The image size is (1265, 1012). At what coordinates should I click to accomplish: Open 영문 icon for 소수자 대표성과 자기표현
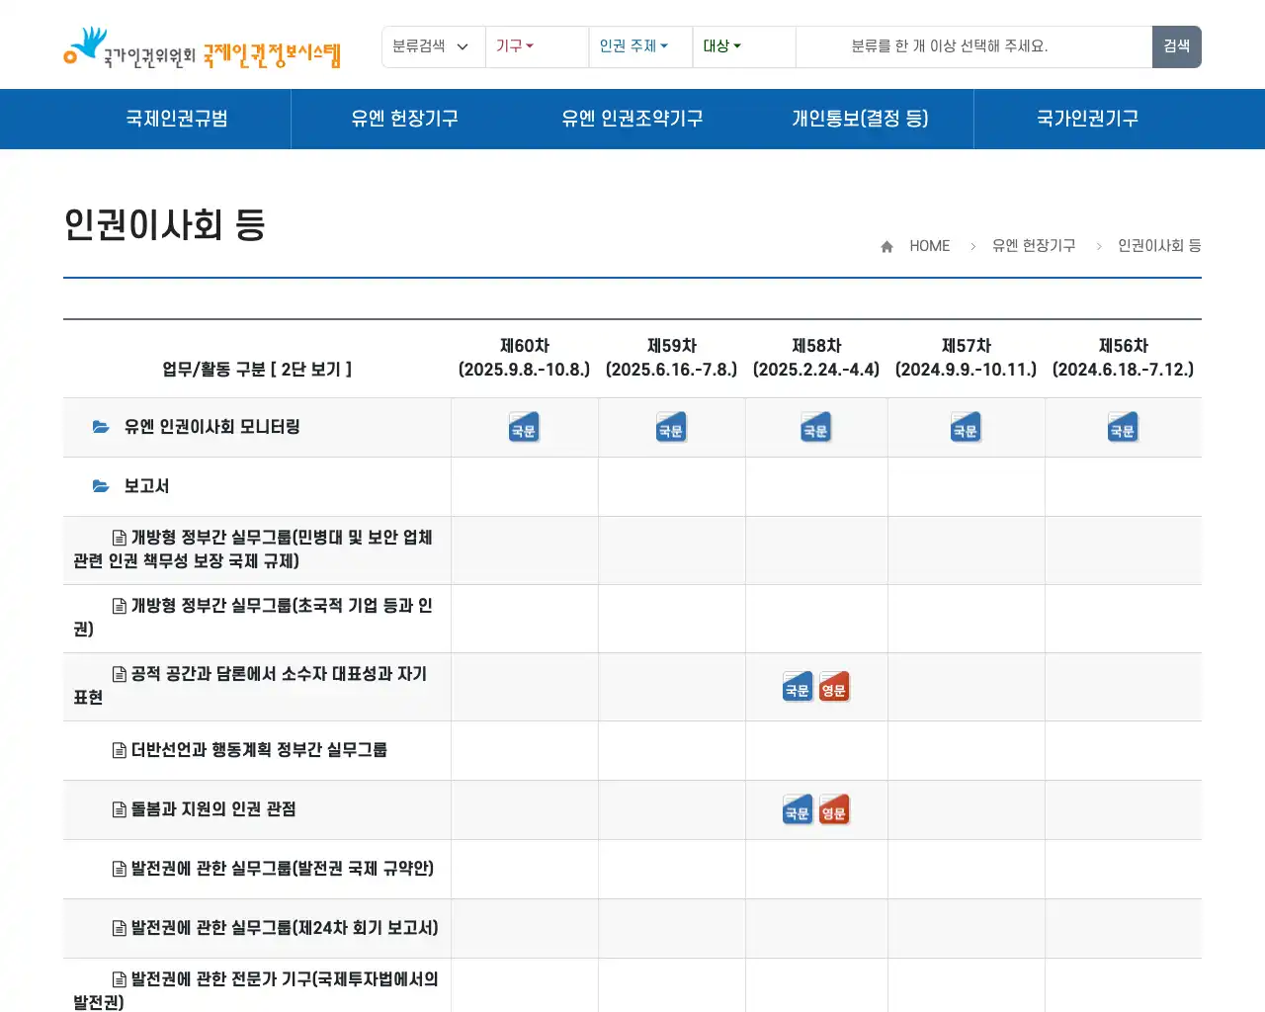coord(834,686)
